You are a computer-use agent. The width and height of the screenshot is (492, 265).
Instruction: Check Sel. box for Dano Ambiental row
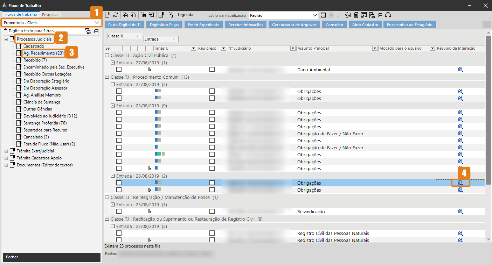pos(119,70)
